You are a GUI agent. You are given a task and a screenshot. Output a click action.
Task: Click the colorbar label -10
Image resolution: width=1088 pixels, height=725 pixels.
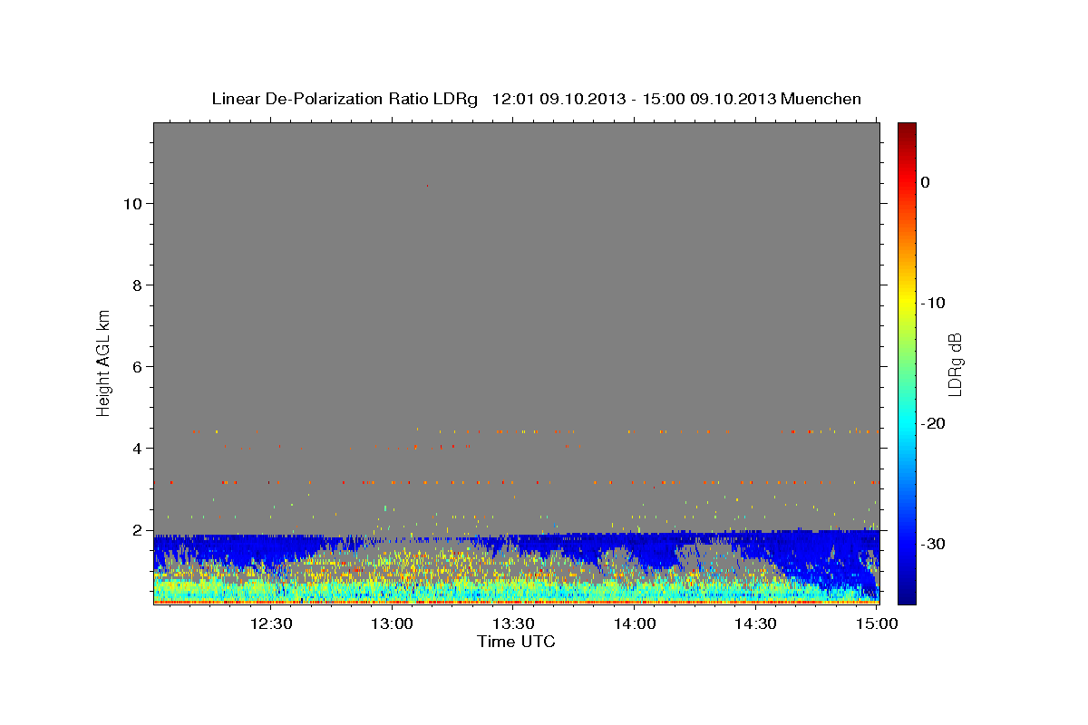[934, 303]
